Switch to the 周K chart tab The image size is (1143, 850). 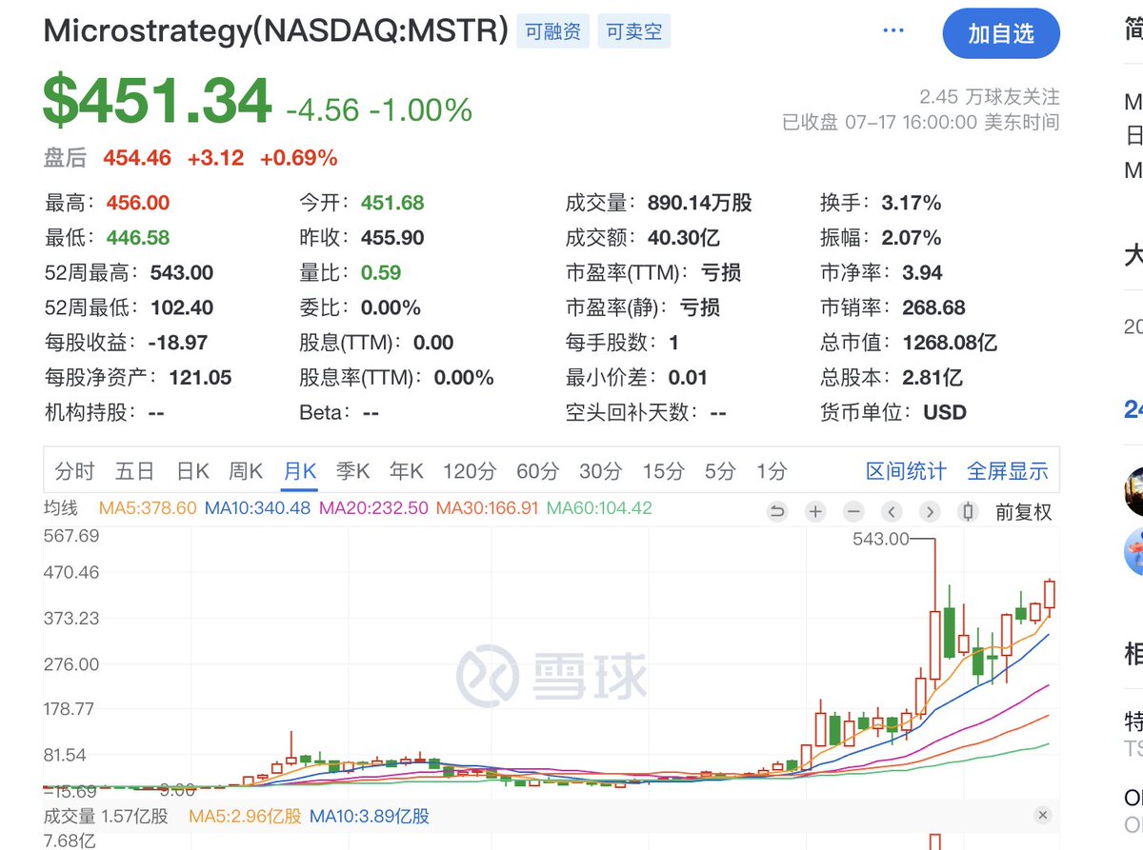coord(246,470)
